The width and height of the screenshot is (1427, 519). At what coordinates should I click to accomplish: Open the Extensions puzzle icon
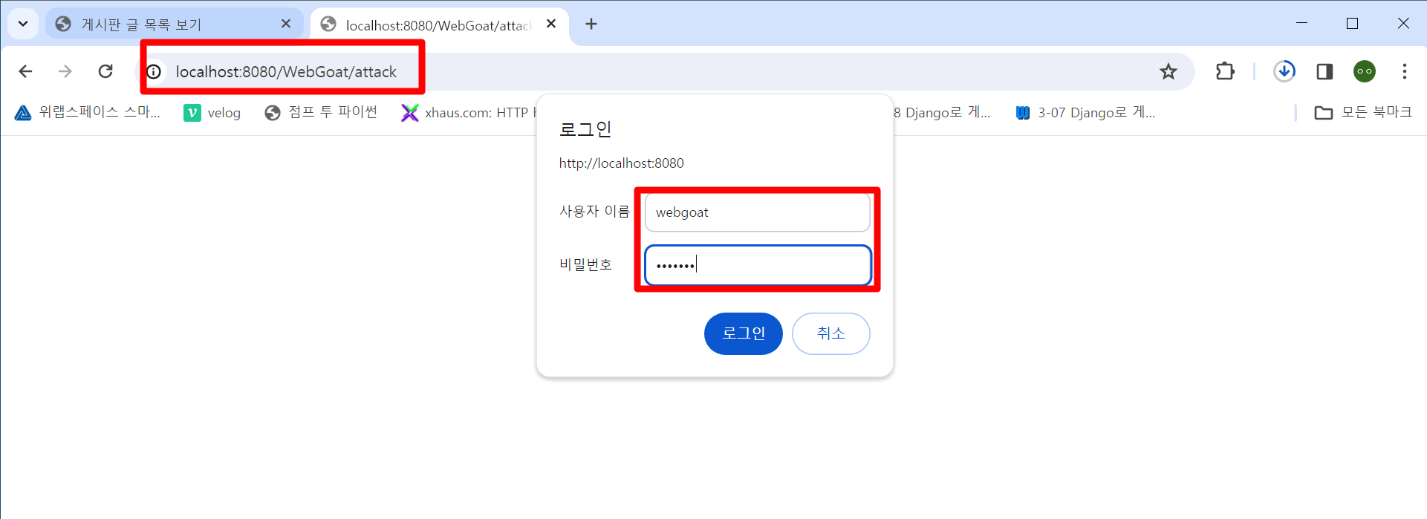(x=1225, y=71)
